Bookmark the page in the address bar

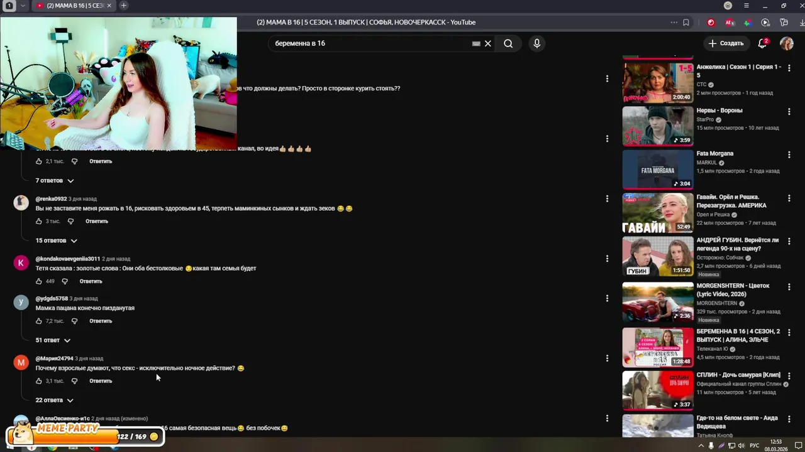[x=686, y=23]
